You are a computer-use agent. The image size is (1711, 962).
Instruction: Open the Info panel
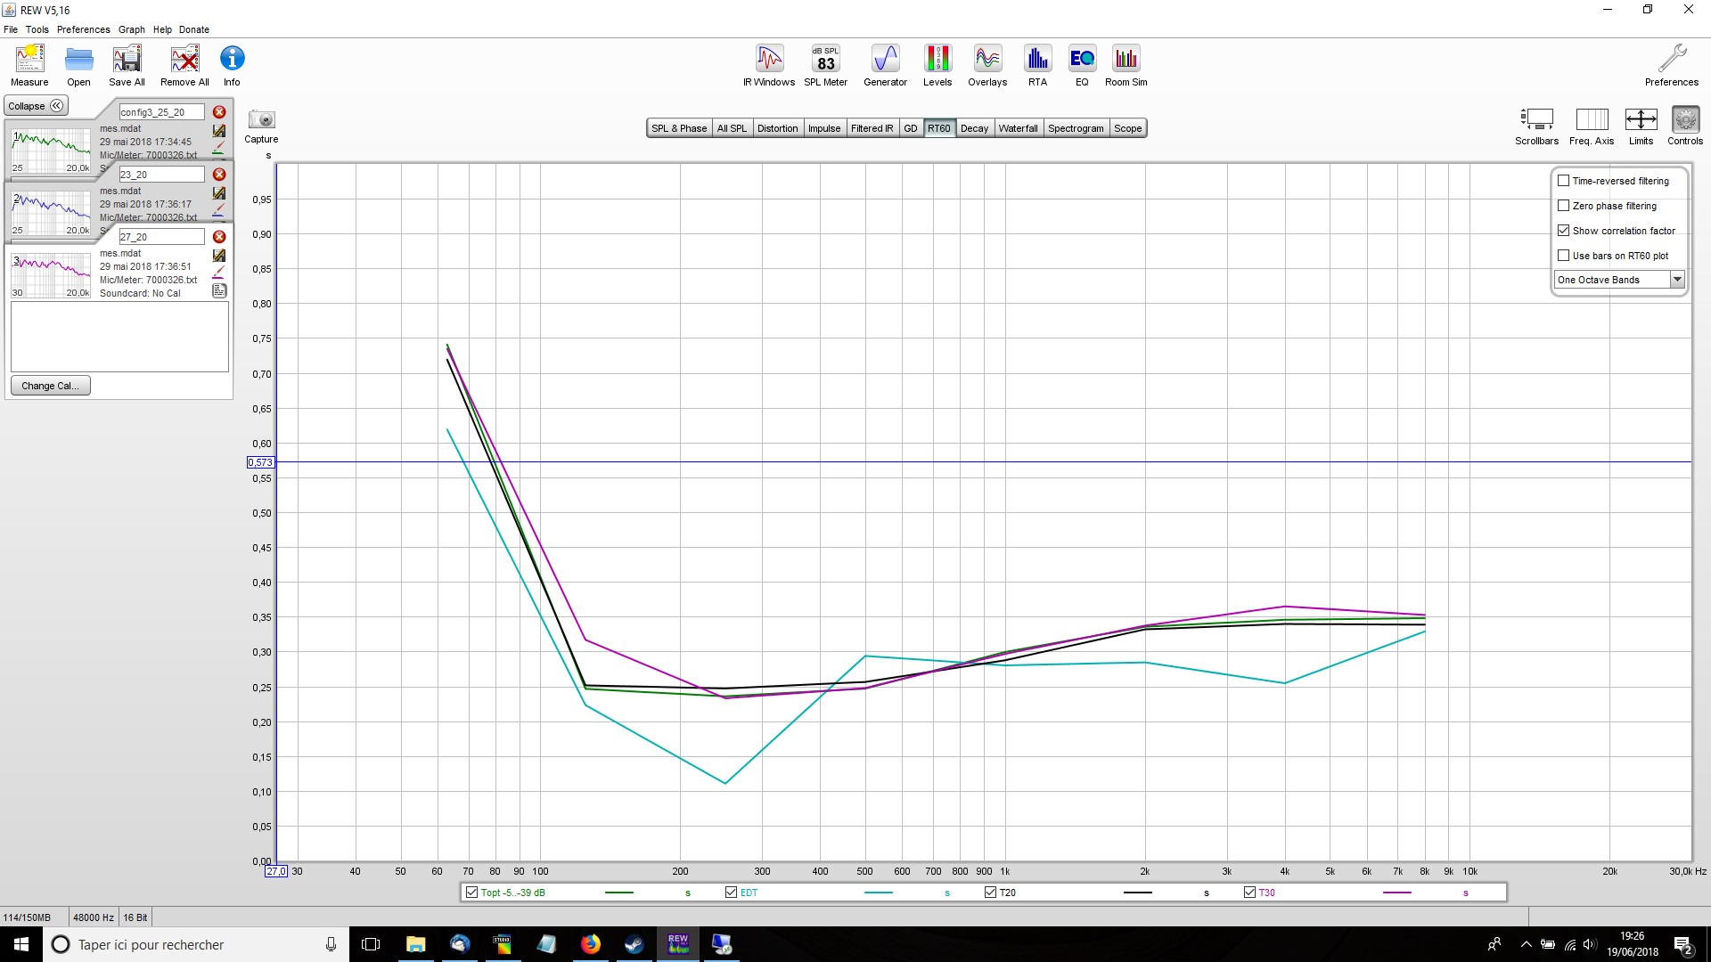tap(232, 66)
